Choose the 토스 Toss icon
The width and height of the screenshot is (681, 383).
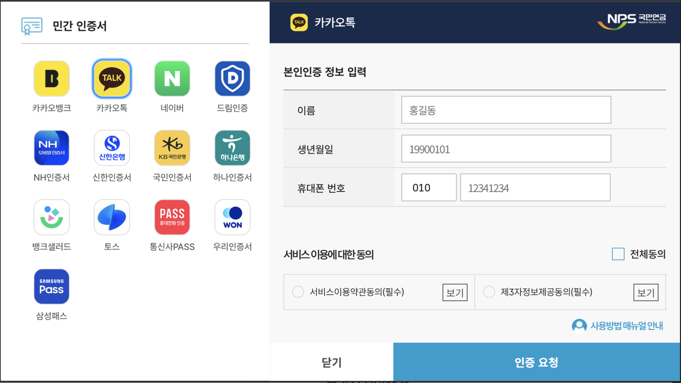point(112,217)
